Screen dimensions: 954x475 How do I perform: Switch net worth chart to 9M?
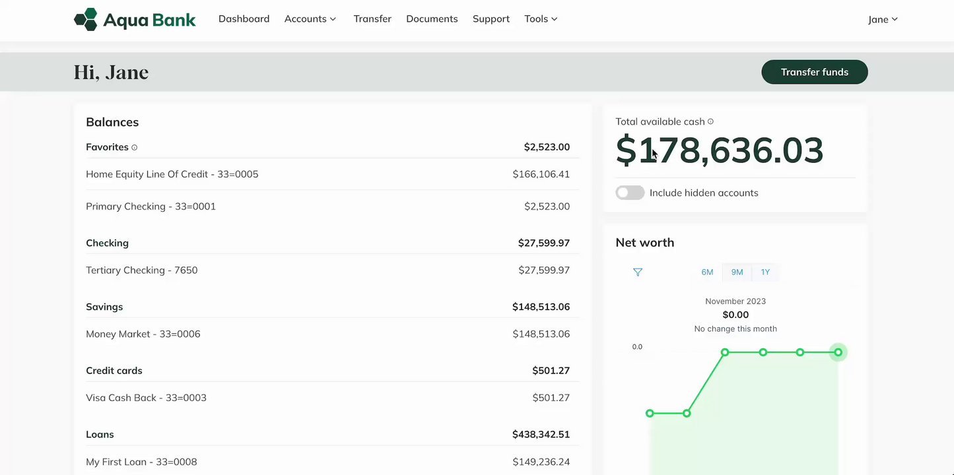point(737,272)
